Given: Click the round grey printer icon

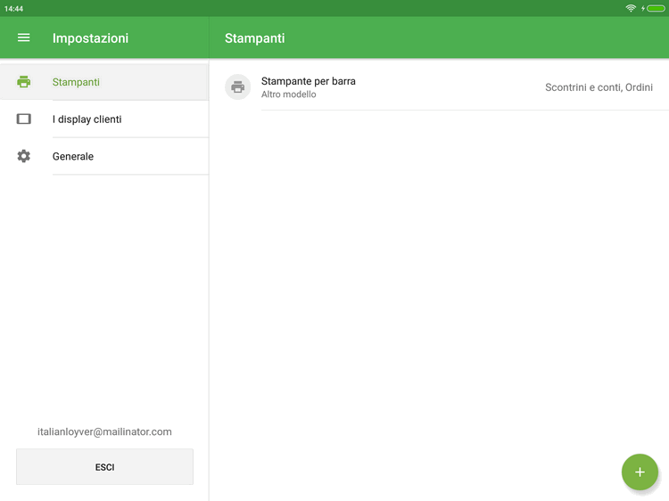Looking at the screenshot, I should [238, 86].
